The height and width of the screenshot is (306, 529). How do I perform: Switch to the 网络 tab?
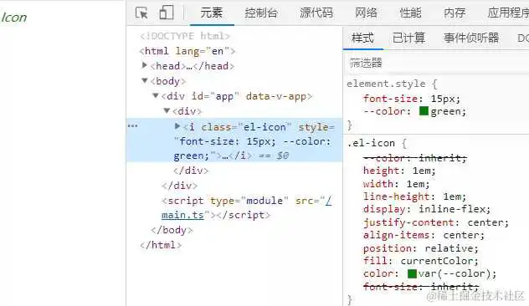click(x=366, y=13)
